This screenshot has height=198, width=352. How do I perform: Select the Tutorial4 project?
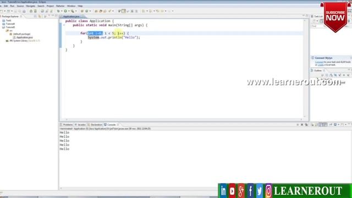9,24
